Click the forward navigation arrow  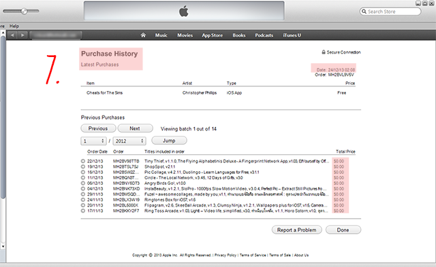[x=22, y=35]
